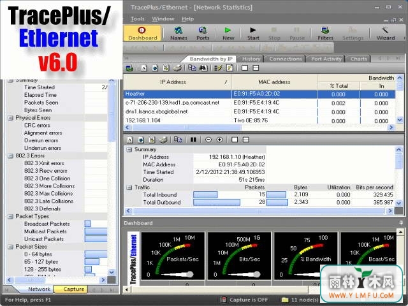Open the Tools menu
This screenshot has height=306, width=408.
tap(138, 18)
